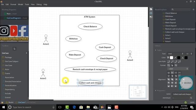The height and width of the screenshot is (110, 196).
Task: Open the Arial font dropdown
Action: 175,54
